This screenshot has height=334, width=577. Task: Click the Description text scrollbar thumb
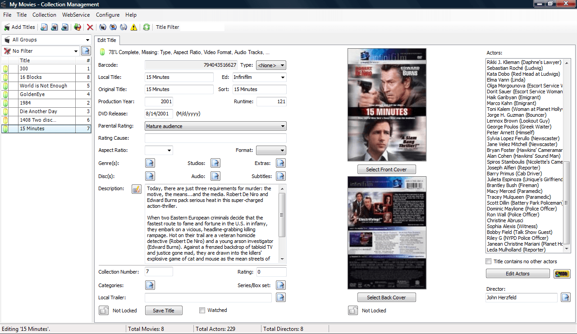pyautogui.click(x=282, y=215)
